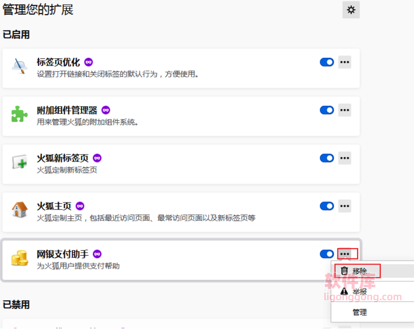Open the 附加组件管理器 extension title
This screenshot has width=414, height=334.
pyautogui.click(x=67, y=110)
